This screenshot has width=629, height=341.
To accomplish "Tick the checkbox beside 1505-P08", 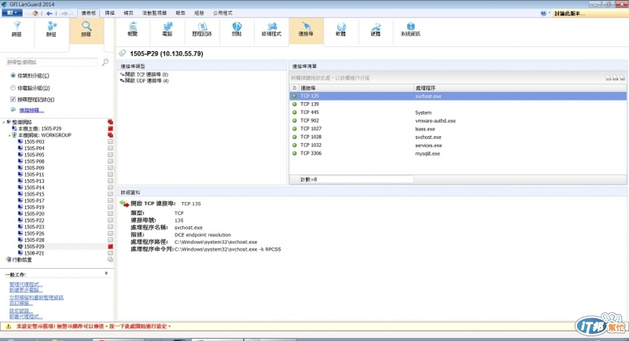I will click(110, 161).
